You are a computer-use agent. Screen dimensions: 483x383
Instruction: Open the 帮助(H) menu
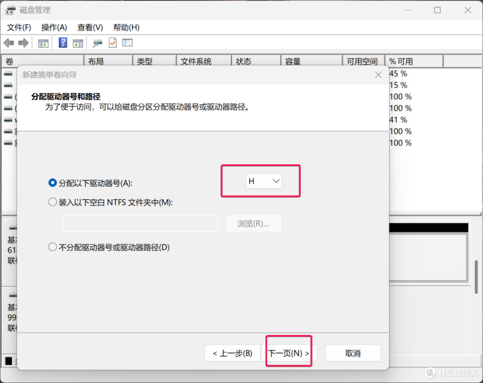point(126,27)
